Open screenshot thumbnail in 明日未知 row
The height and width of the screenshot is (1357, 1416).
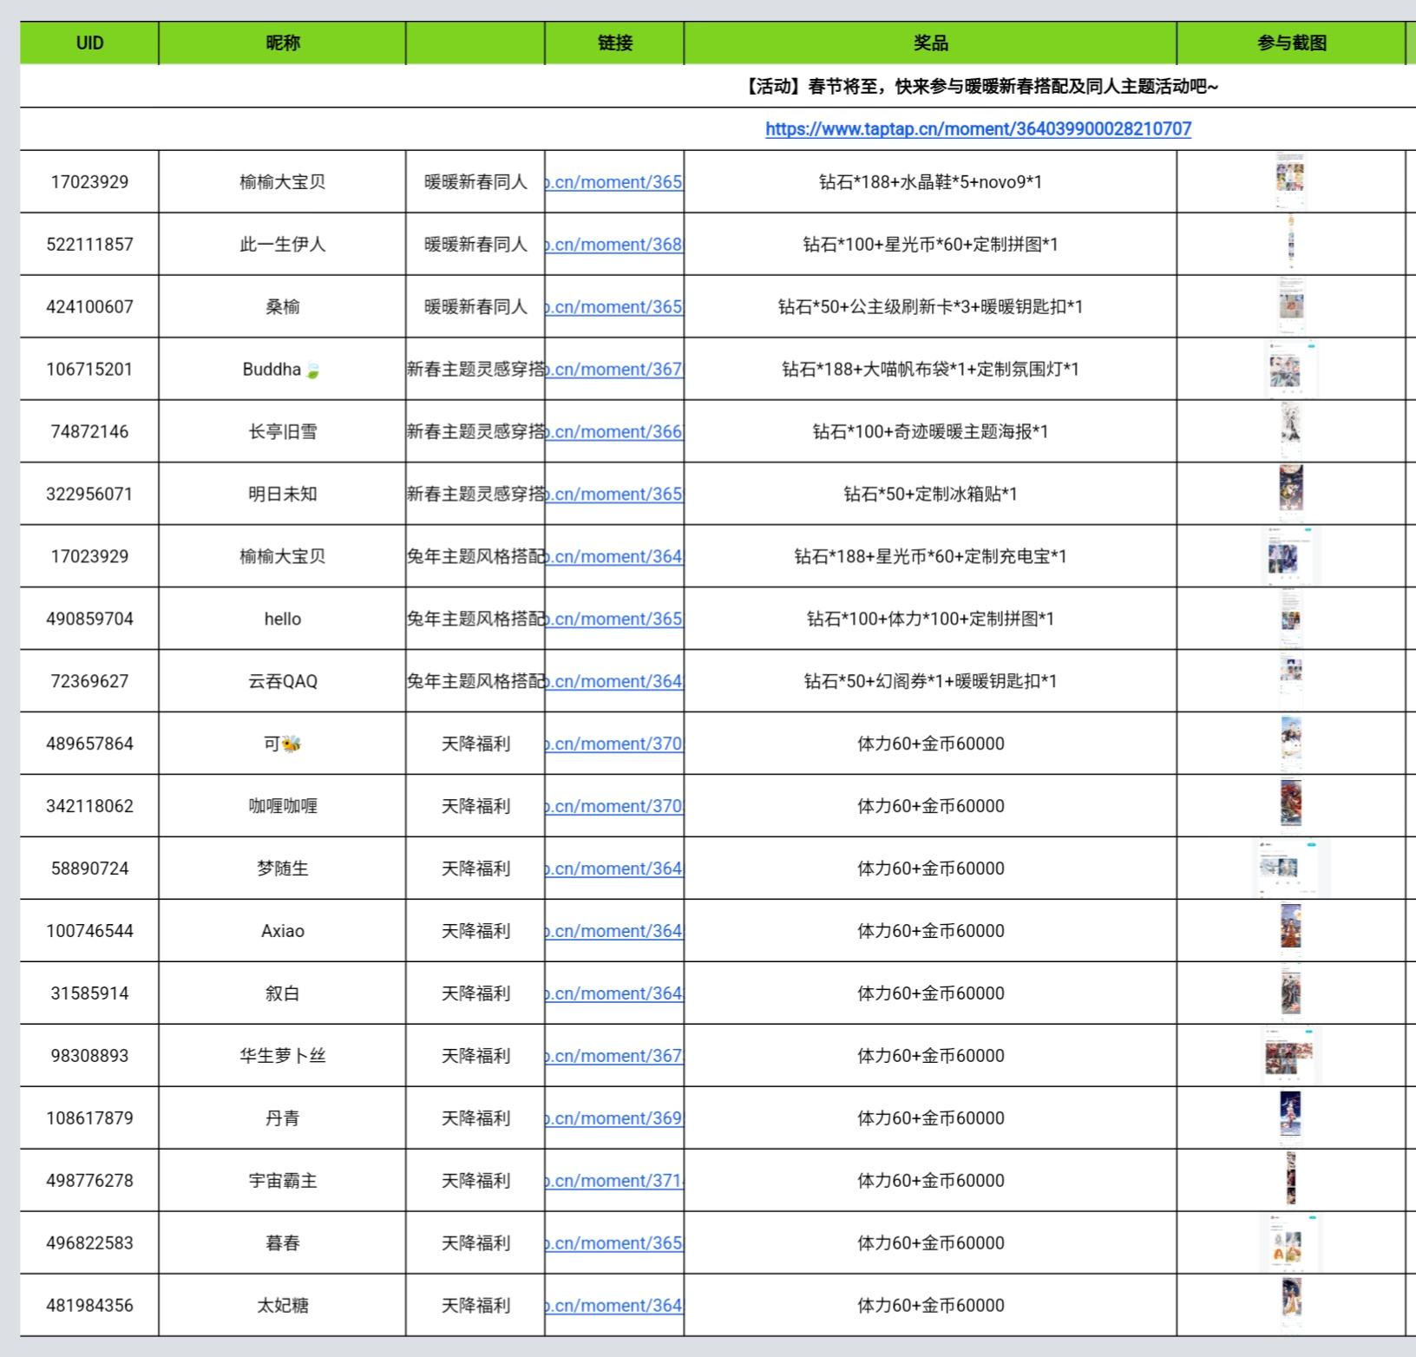coord(1291,494)
